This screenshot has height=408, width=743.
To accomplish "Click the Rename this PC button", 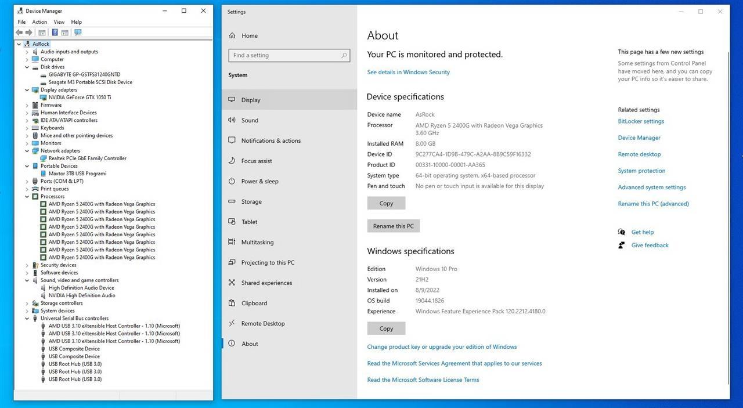I will click(x=394, y=226).
